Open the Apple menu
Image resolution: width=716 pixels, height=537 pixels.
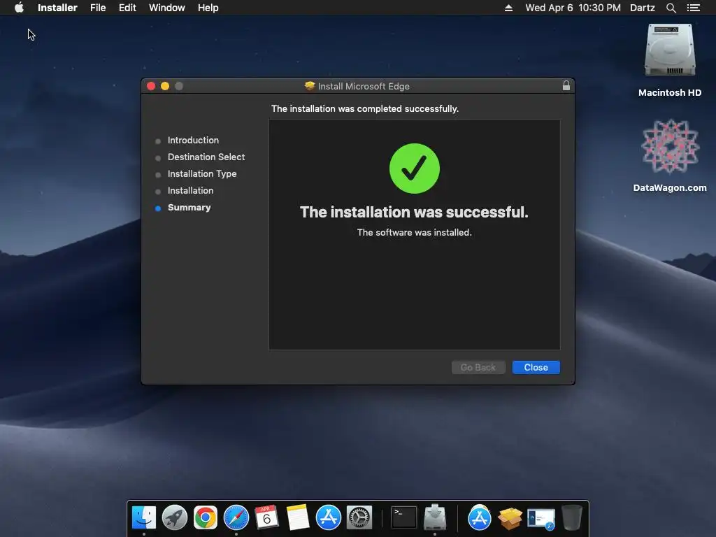coord(19,8)
